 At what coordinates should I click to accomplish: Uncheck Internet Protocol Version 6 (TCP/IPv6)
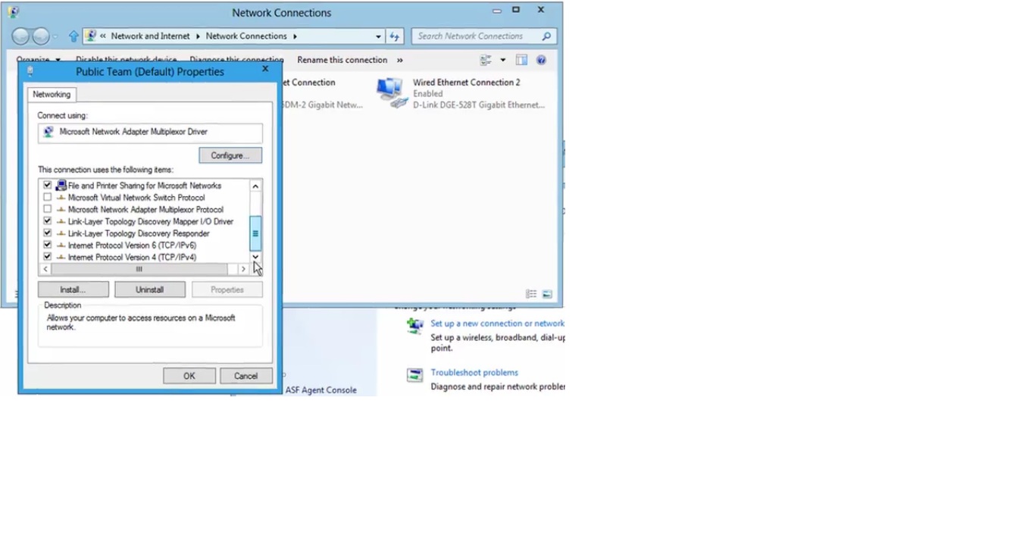tap(48, 245)
